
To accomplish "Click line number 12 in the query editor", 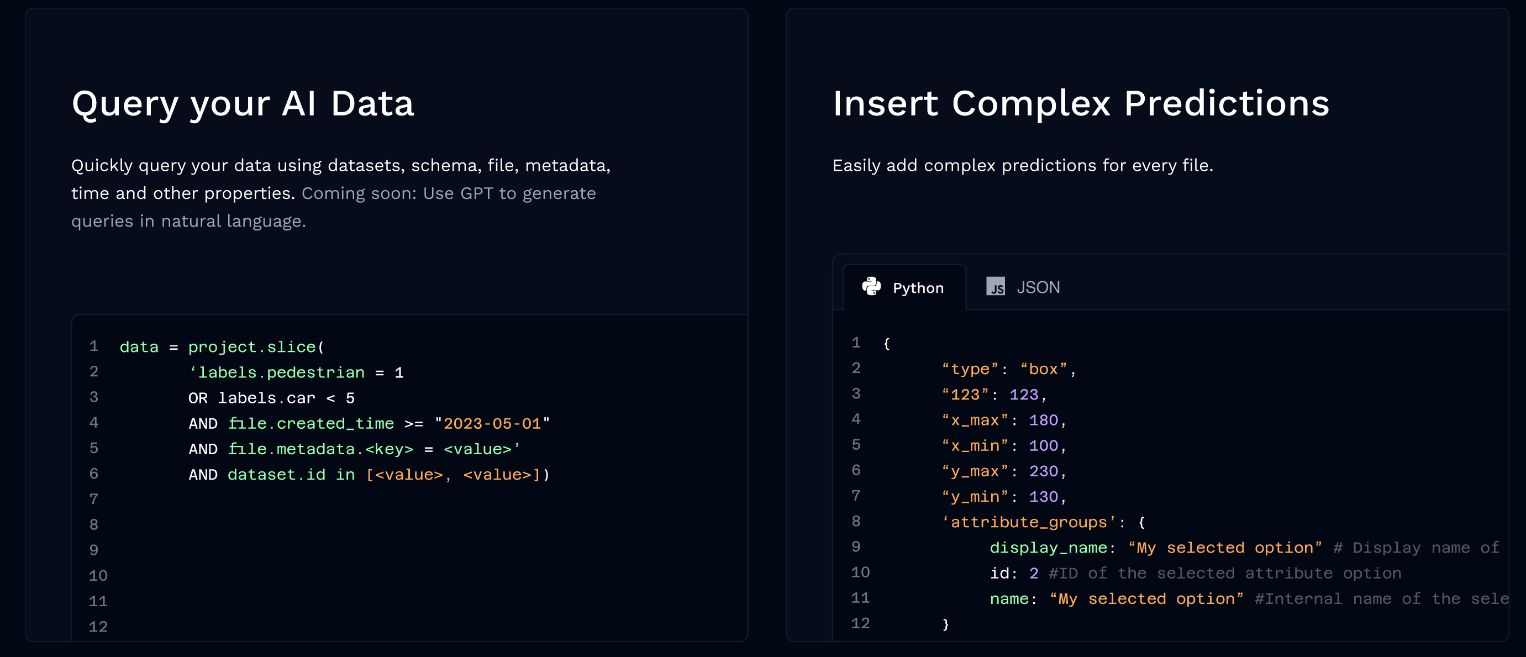I will point(98,626).
